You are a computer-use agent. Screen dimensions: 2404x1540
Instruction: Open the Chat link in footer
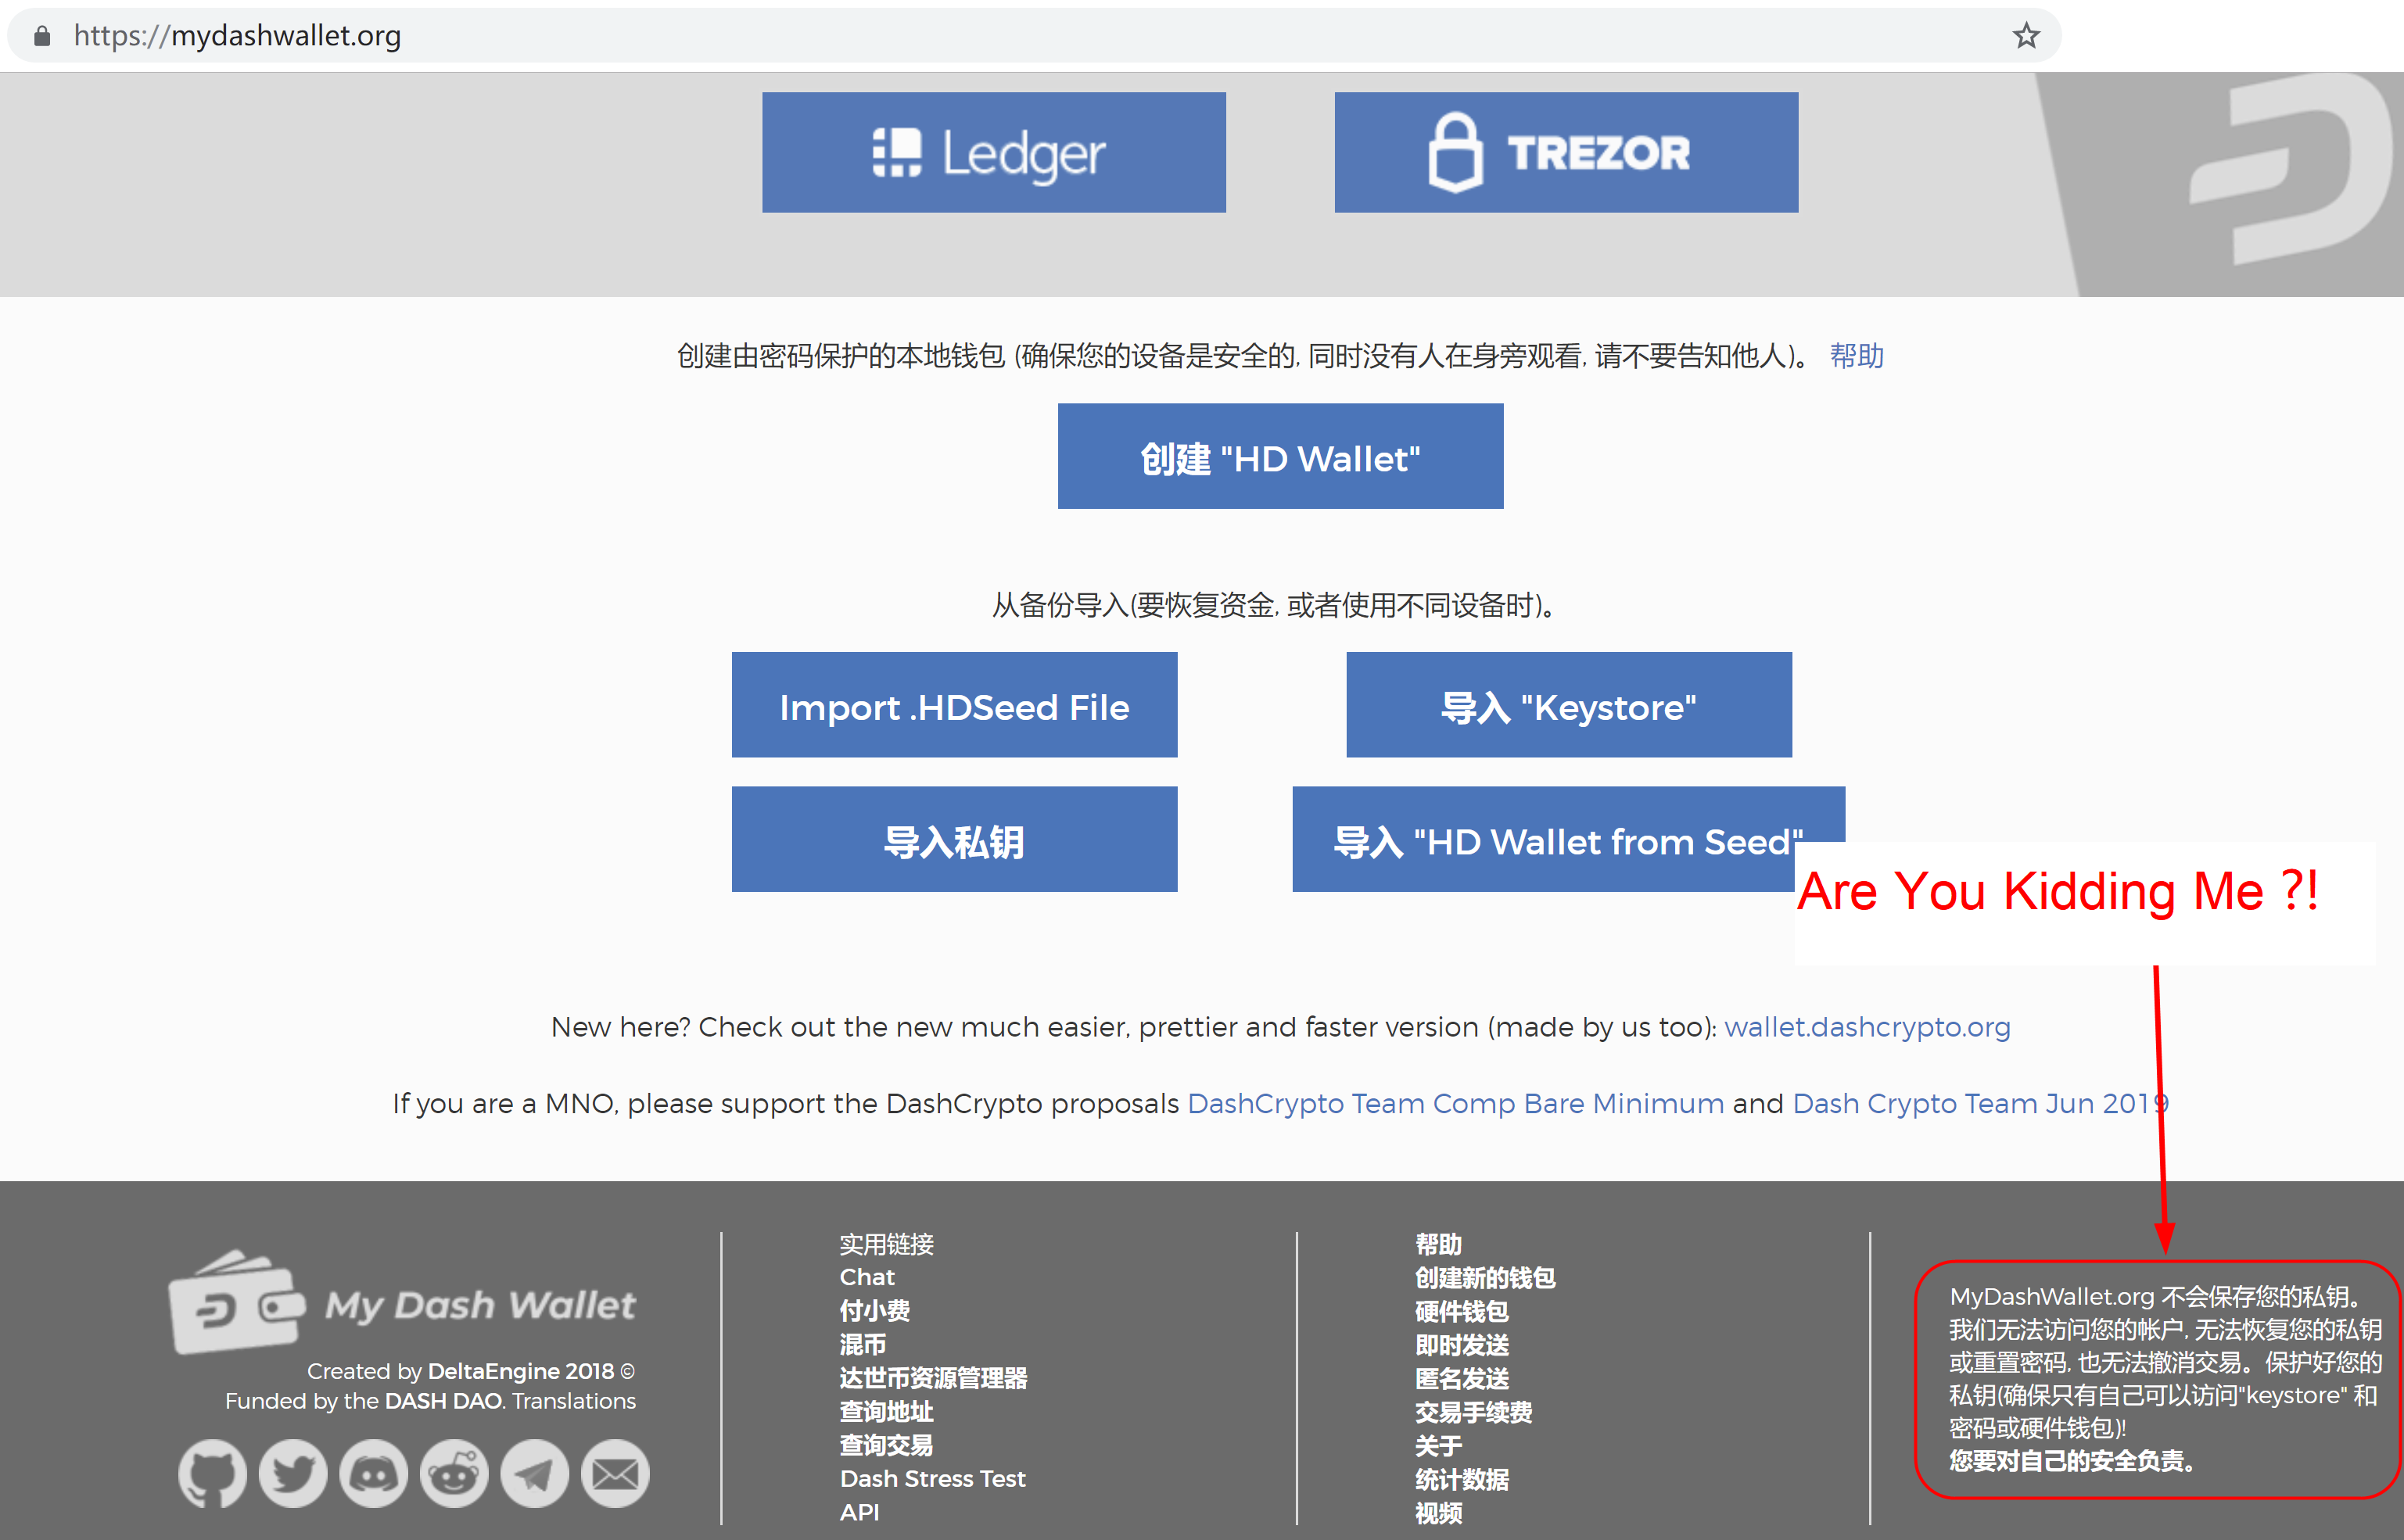point(867,1277)
